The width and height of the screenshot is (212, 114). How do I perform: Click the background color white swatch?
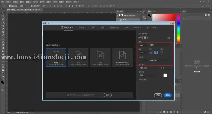click(165, 75)
